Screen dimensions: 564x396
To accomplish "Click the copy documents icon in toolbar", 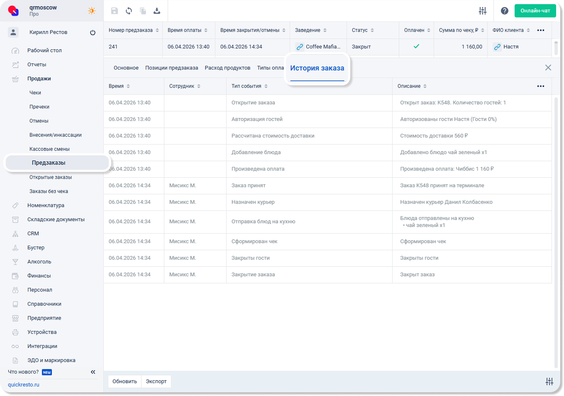I will tap(143, 11).
